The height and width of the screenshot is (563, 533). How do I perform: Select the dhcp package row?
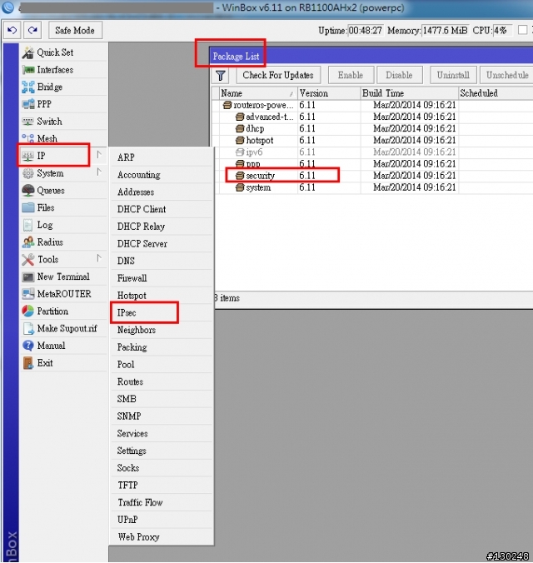coord(374,129)
